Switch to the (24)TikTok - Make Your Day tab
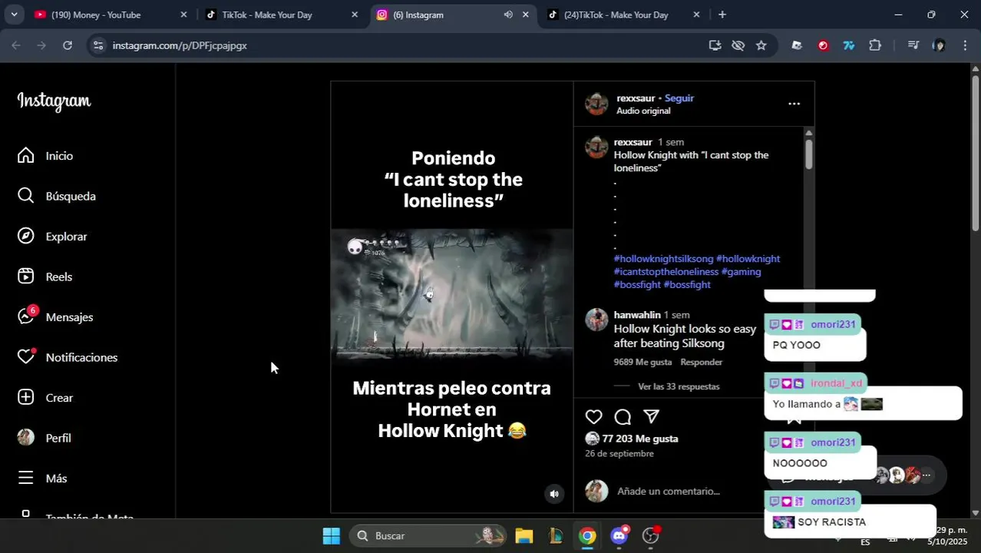The image size is (981, 553). (x=616, y=15)
